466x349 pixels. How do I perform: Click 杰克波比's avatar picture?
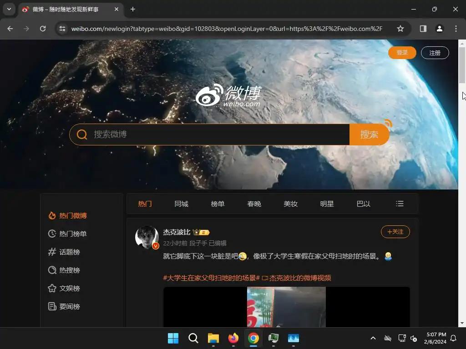pos(147,237)
